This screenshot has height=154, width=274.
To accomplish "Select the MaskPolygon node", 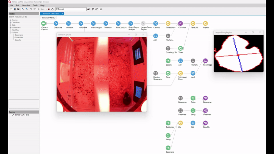I will click(93, 23).
